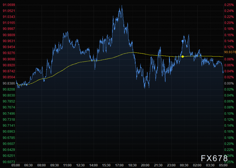Select the 05:00 start time label
This screenshot has height=168, width=236.
pos(16,165)
